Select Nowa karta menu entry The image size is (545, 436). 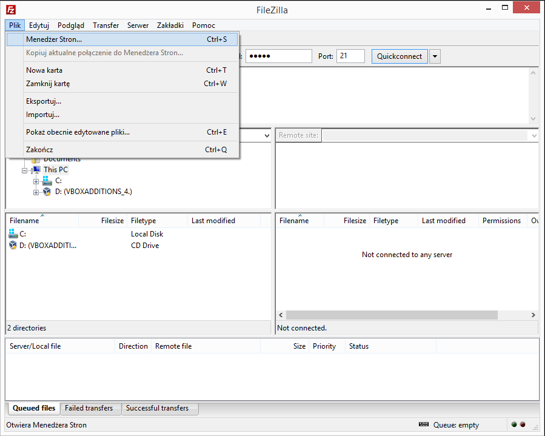coord(122,70)
